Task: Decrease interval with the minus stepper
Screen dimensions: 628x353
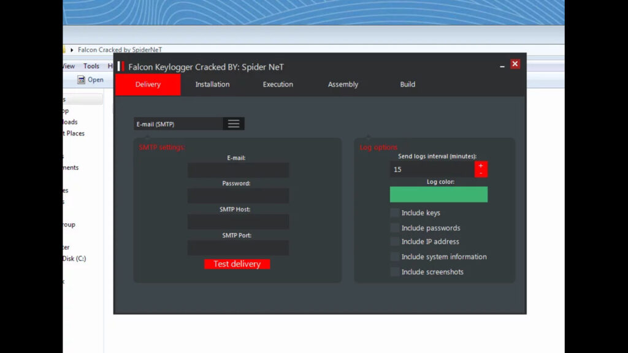Action: coord(481,173)
